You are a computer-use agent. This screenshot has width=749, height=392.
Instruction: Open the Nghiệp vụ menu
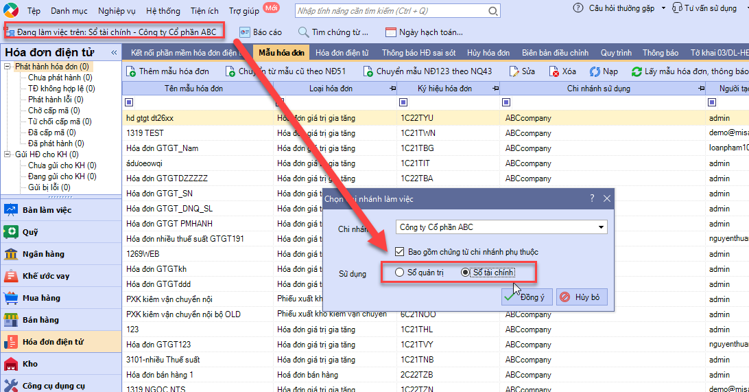117,10
